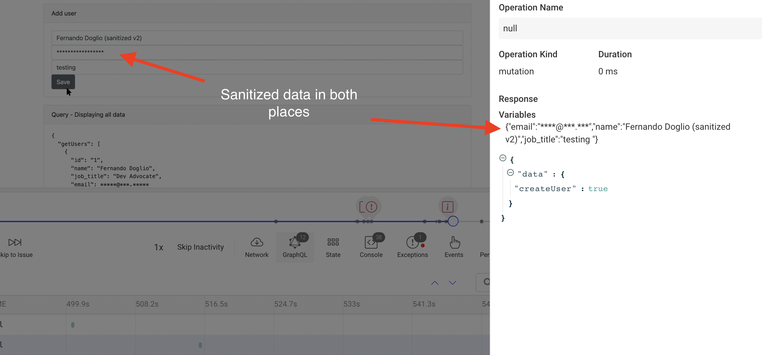Open the State panel
This screenshot has width=762, height=355.
click(x=333, y=247)
